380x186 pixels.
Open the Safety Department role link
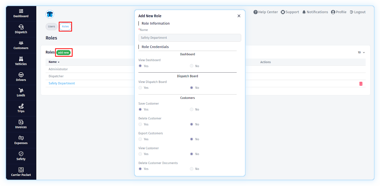point(62,84)
